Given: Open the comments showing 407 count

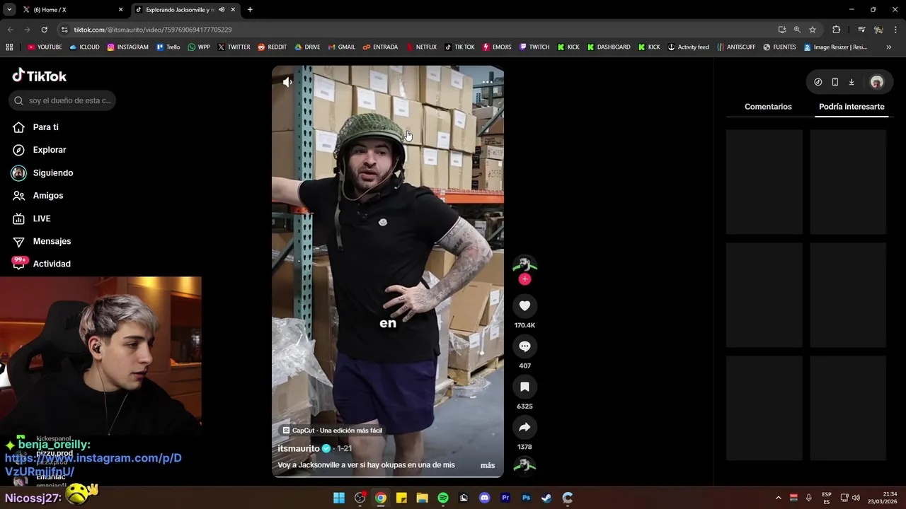Looking at the screenshot, I should tap(524, 346).
